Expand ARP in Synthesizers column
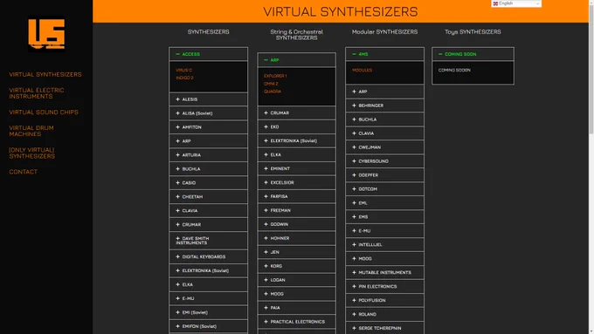 click(x=209, y=140)
